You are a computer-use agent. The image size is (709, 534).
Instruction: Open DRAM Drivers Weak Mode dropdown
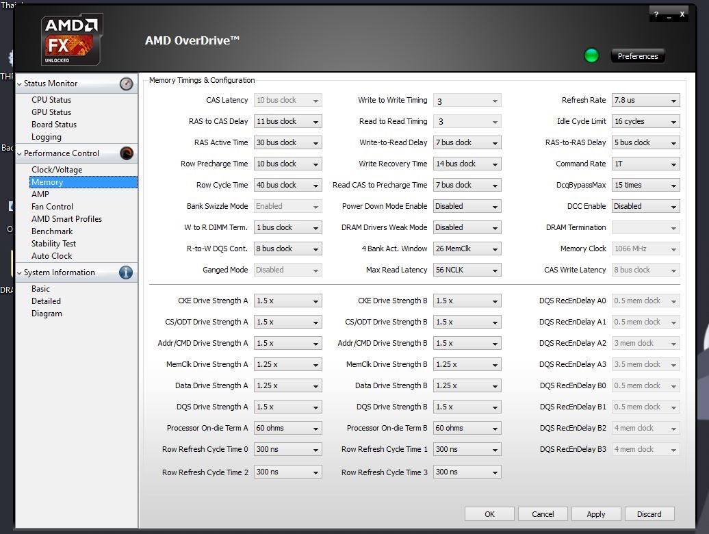pyautogui.click(x=467, y=227)
